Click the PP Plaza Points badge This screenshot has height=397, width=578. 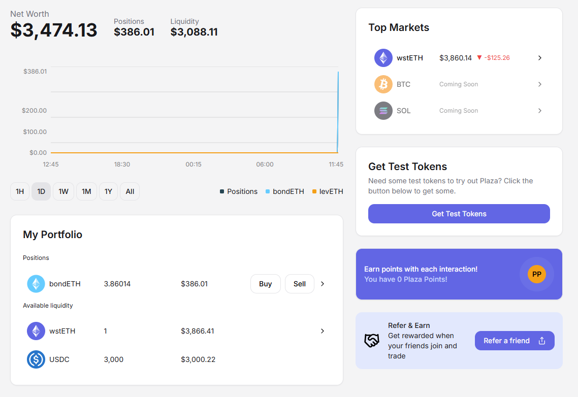coord(536,274)
